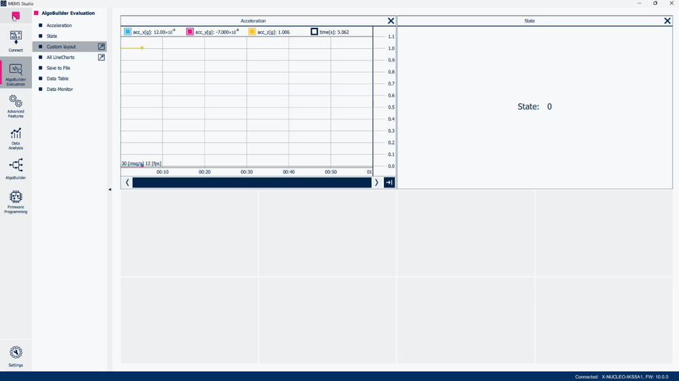Pop out Custom layout window icon

coord(101,47)
